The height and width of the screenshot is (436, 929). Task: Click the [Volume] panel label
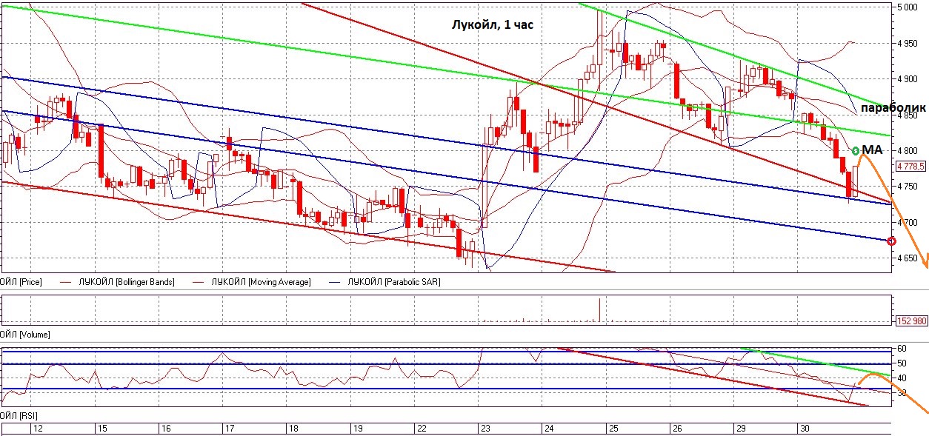coord(24,335)
